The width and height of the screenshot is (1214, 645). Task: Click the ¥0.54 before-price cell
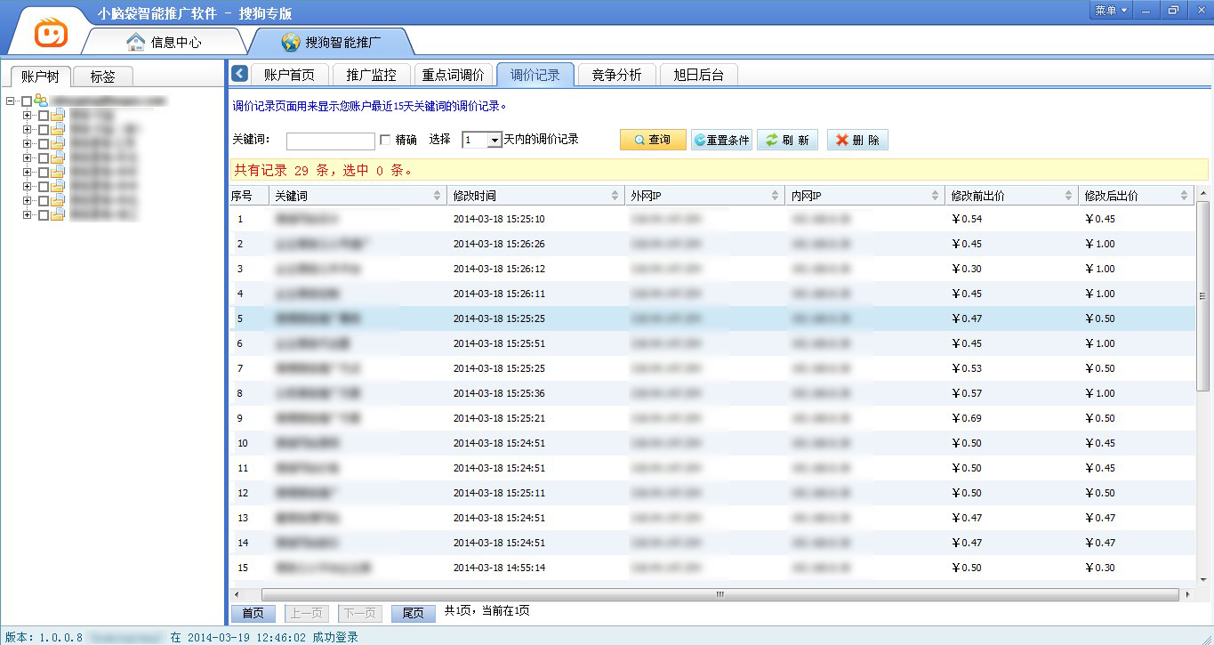point(967,219)
